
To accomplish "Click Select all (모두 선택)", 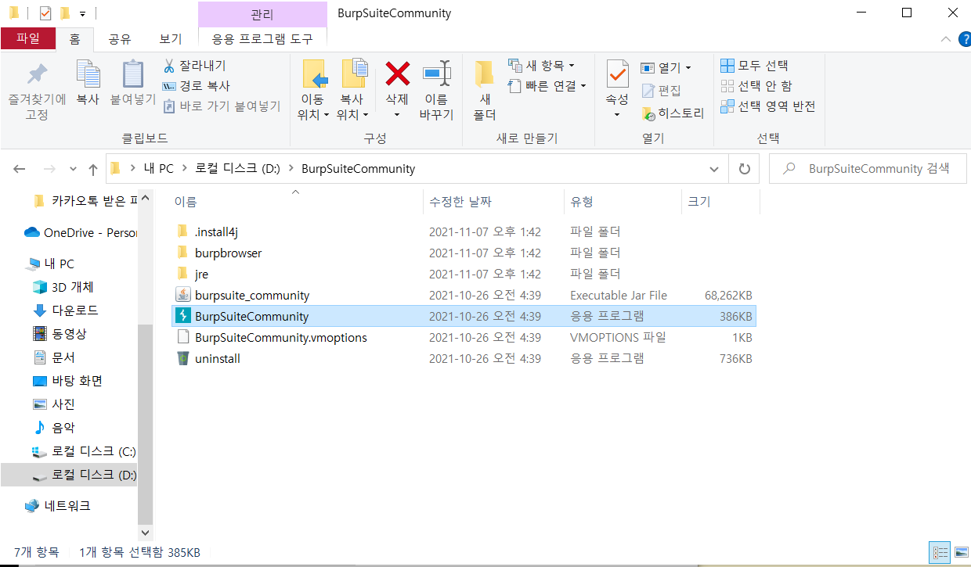I will pyautogui.click(x=754, y=66).
